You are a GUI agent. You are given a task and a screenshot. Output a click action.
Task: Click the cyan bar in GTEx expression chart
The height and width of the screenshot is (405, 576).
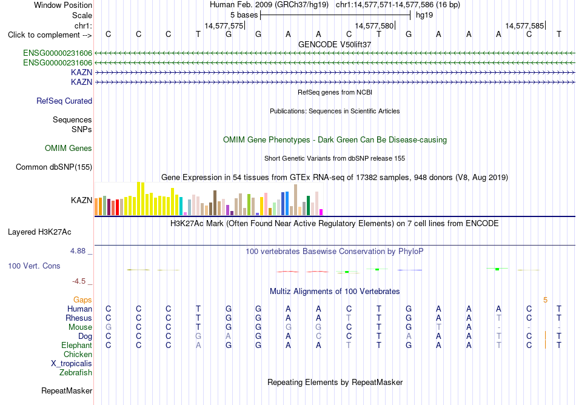pyautogui.click(x=181, y=206)
